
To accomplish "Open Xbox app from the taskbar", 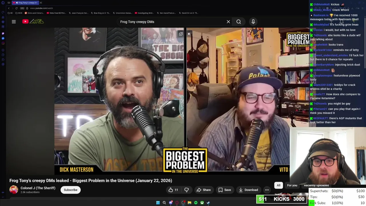I will pos(202,203).
